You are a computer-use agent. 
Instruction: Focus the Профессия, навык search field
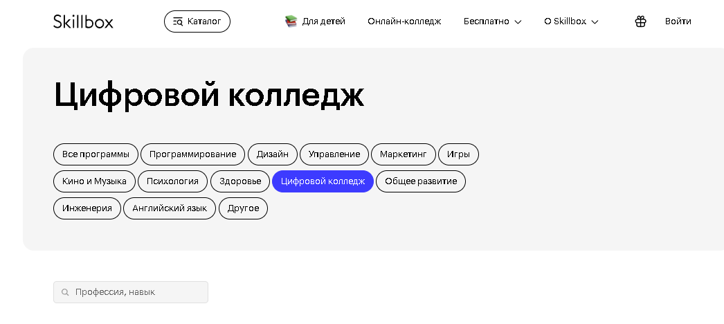tap(131, 292)
